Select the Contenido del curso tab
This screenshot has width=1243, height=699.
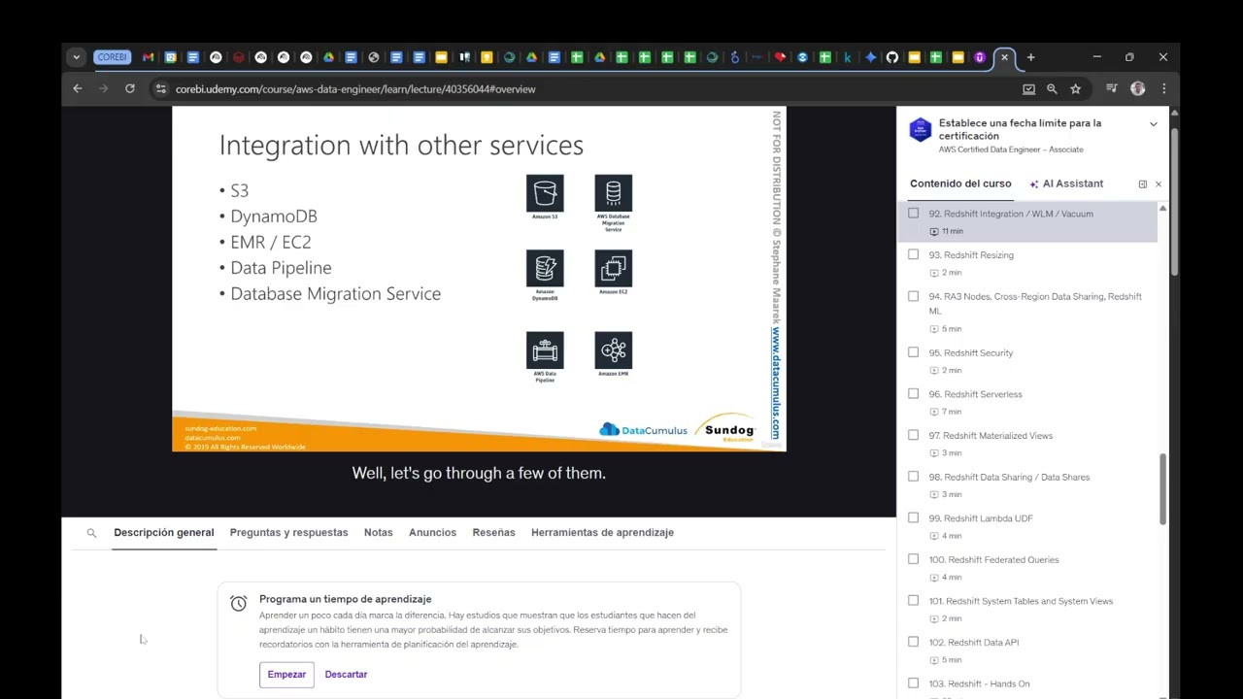point(960,183)
